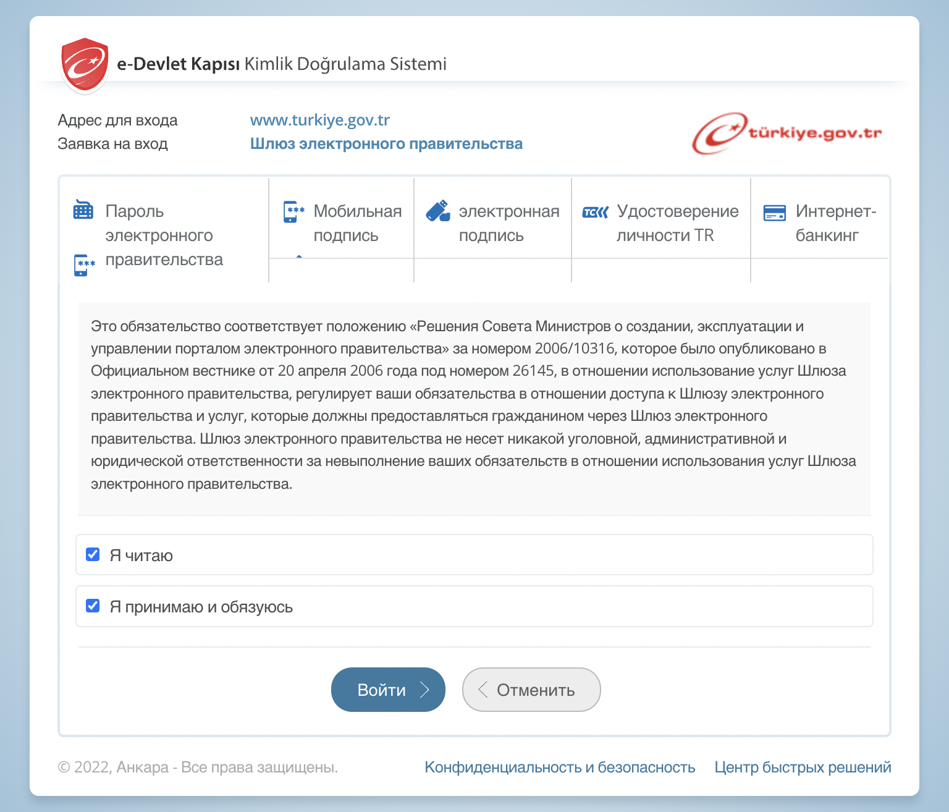949x812 pixels.
Task: Uncheck the "Я читаю" checkbox
Action: 93,554
